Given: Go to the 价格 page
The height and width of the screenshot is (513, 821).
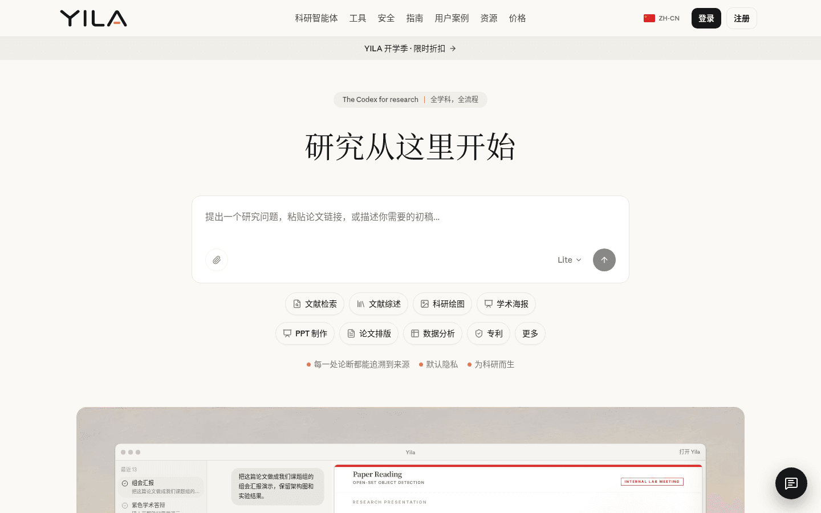Looking at the screenshot, I should [x=518, y=18].
